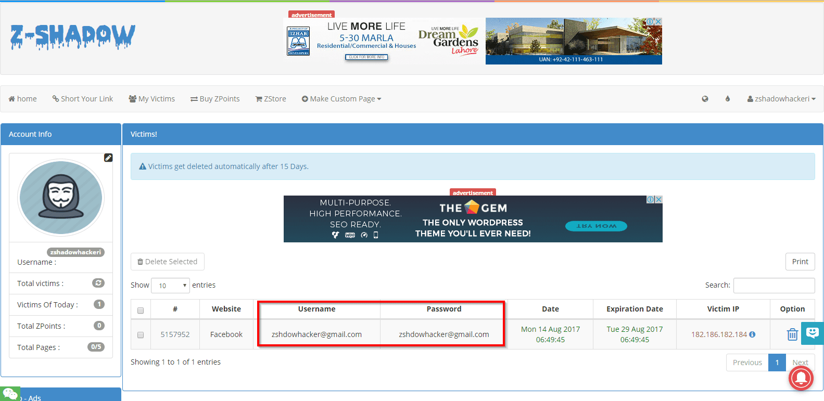Click the Anonymous mask avatar

coord(61,198)
